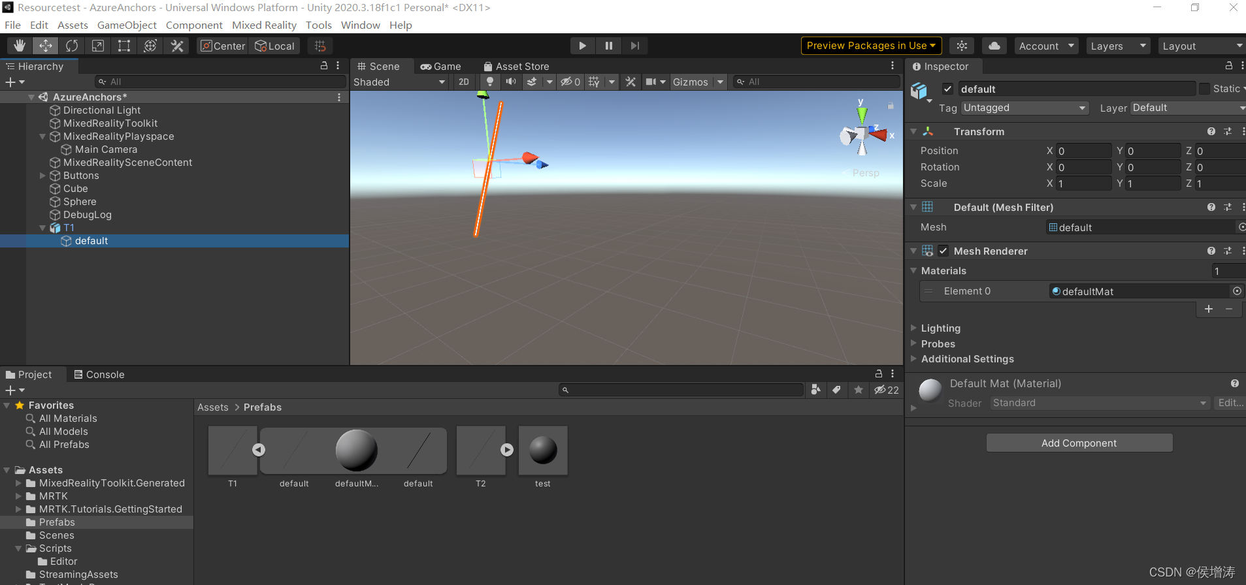Click the Step frame button
The height and width of the screenshot is (585, 1246).
tap(634, 46)
